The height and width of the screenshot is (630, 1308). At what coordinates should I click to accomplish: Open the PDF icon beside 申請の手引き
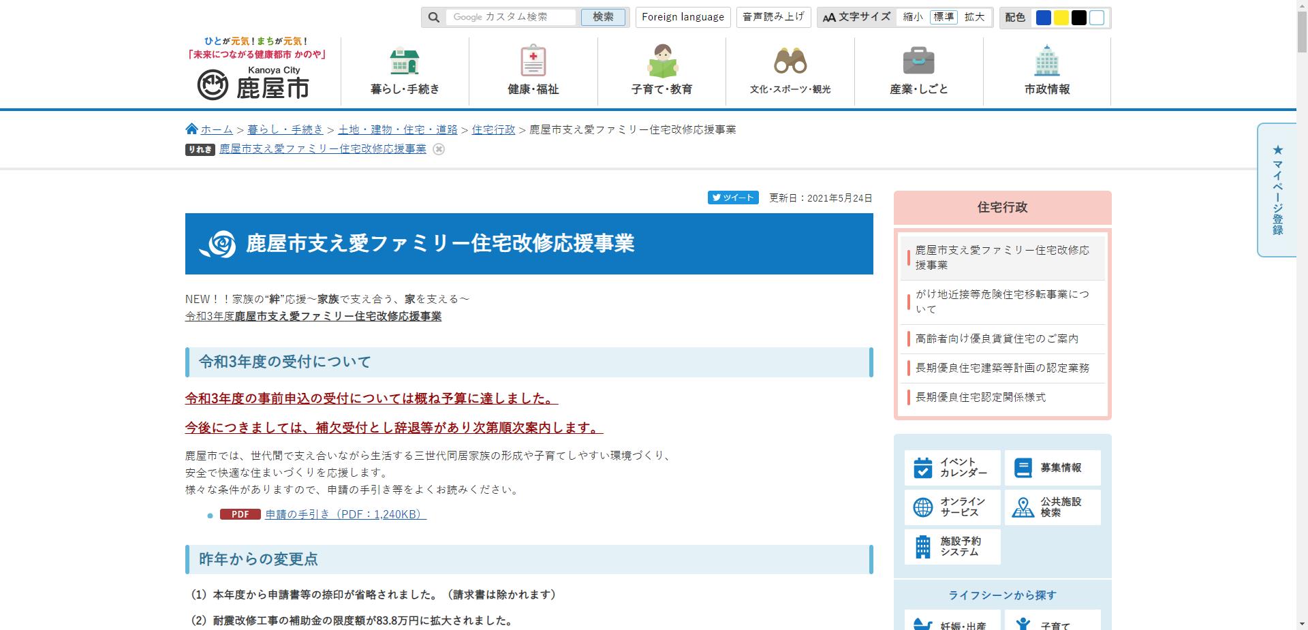[x=239, y=516]
